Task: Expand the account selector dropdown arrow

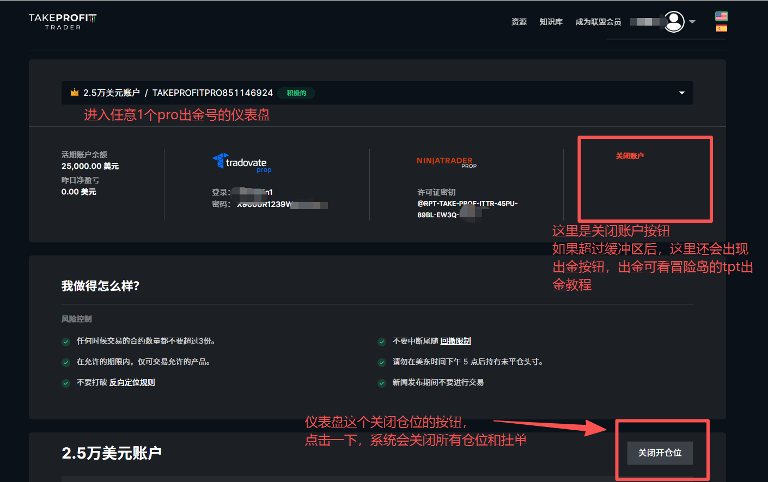Action: 681,93
